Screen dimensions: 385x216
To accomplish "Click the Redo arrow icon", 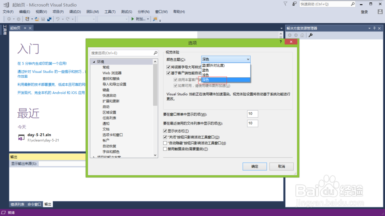I will [67, 19].
